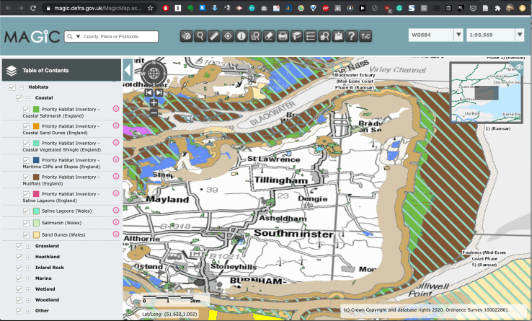Show the legend list tool
532x321 pixels.
pyautogui.click(x=311, y=36)
